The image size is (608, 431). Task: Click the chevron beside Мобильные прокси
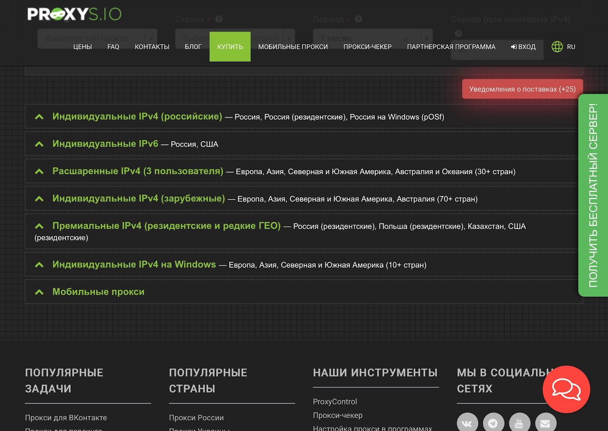click(39, 292)
